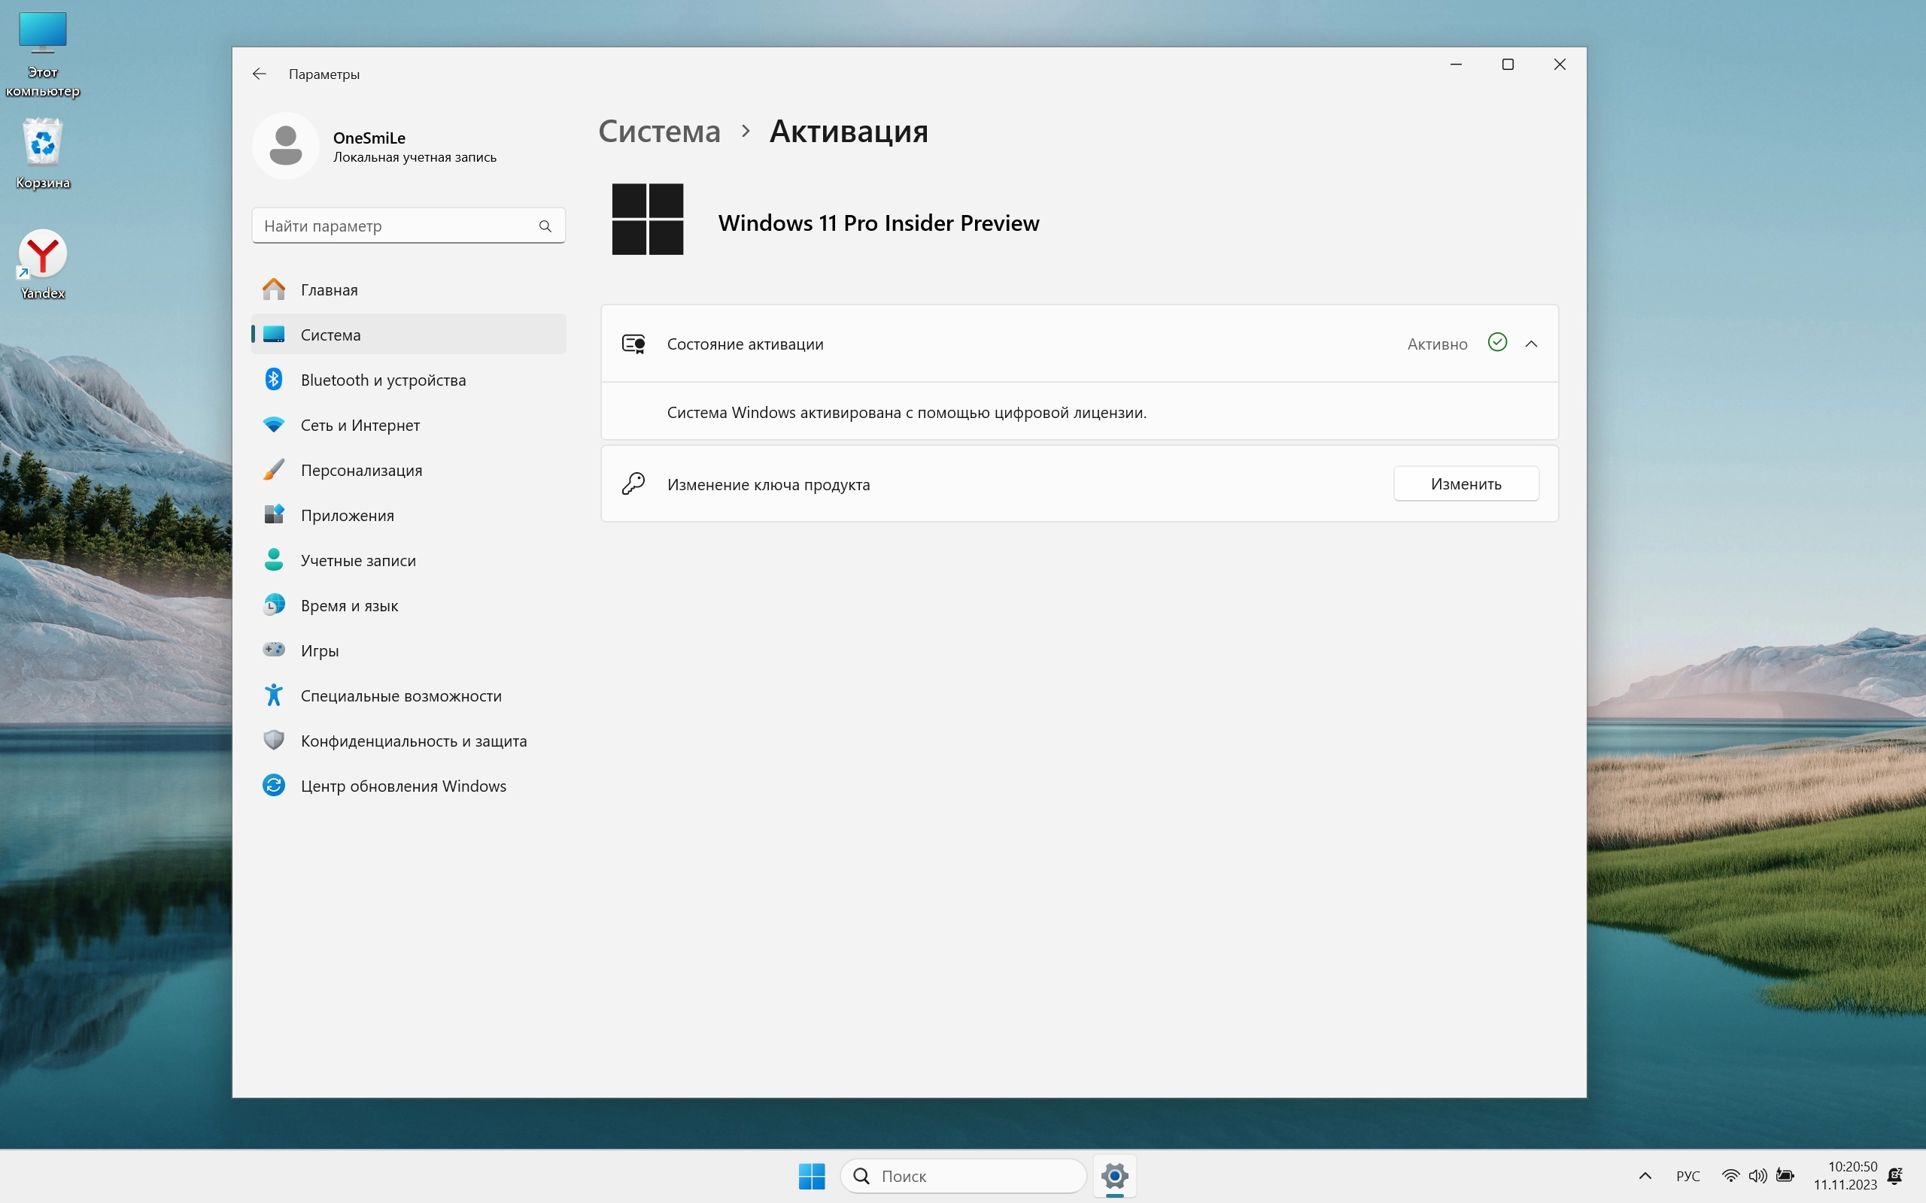Go to Приложения section
The width and height of the screenshot is (1926, 1203).
[347, 516]
